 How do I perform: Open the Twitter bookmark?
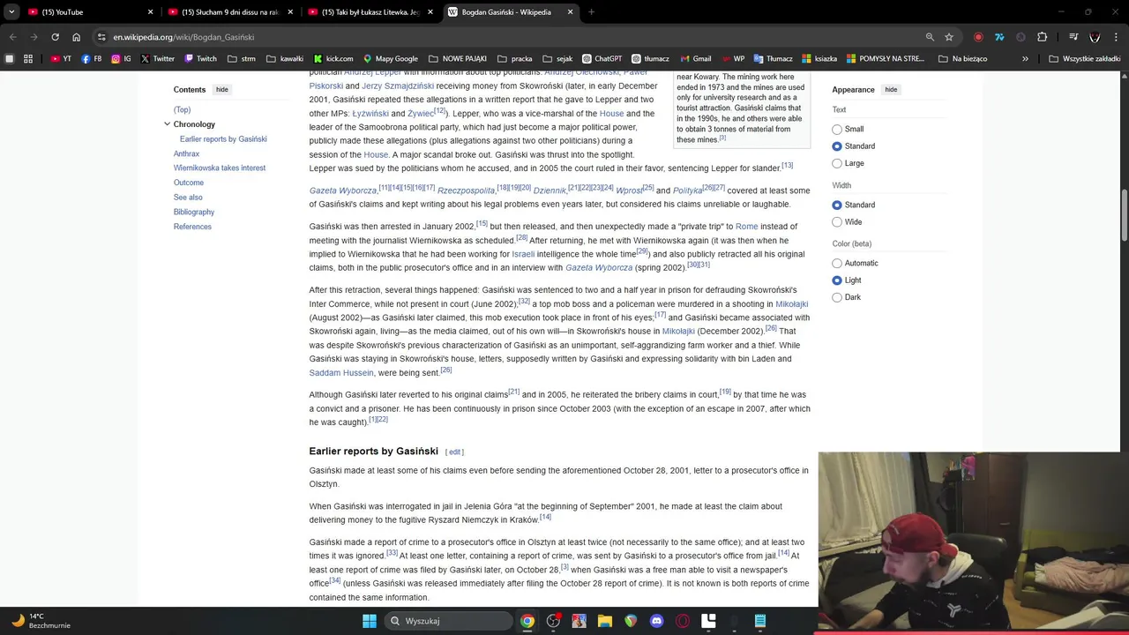tap(158, 59)
